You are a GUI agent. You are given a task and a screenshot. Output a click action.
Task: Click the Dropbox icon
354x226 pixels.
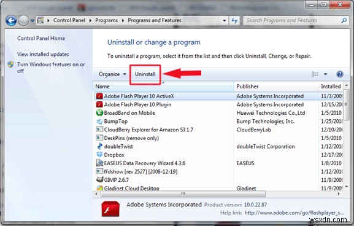(x=99, y=155)
